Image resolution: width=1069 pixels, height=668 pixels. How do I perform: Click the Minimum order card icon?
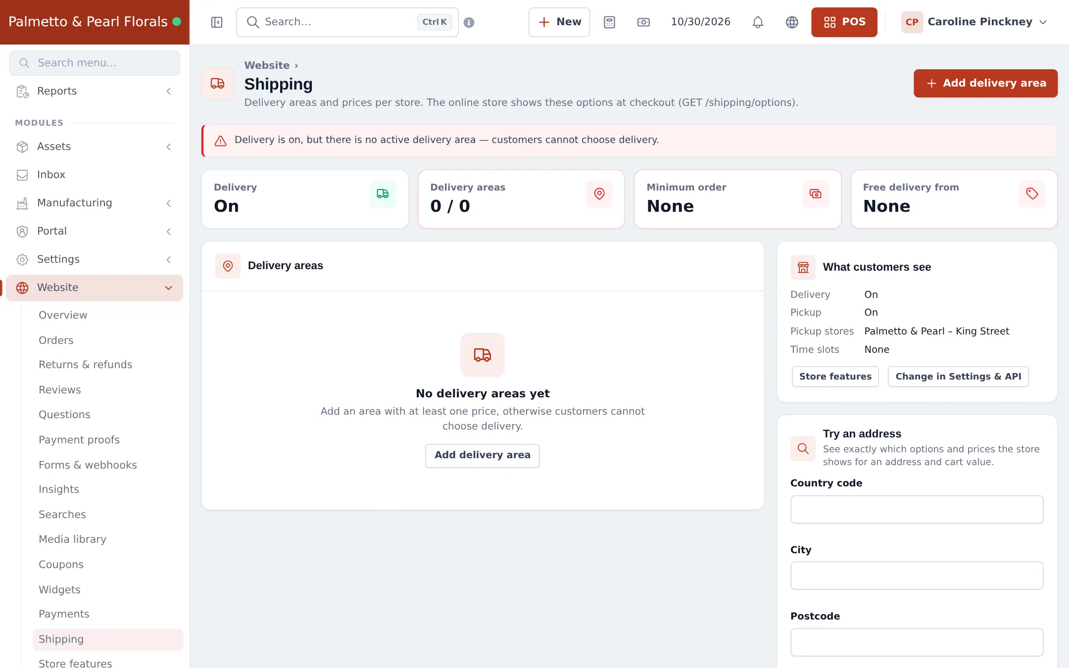pyautogui.click(x=815, y=194)
